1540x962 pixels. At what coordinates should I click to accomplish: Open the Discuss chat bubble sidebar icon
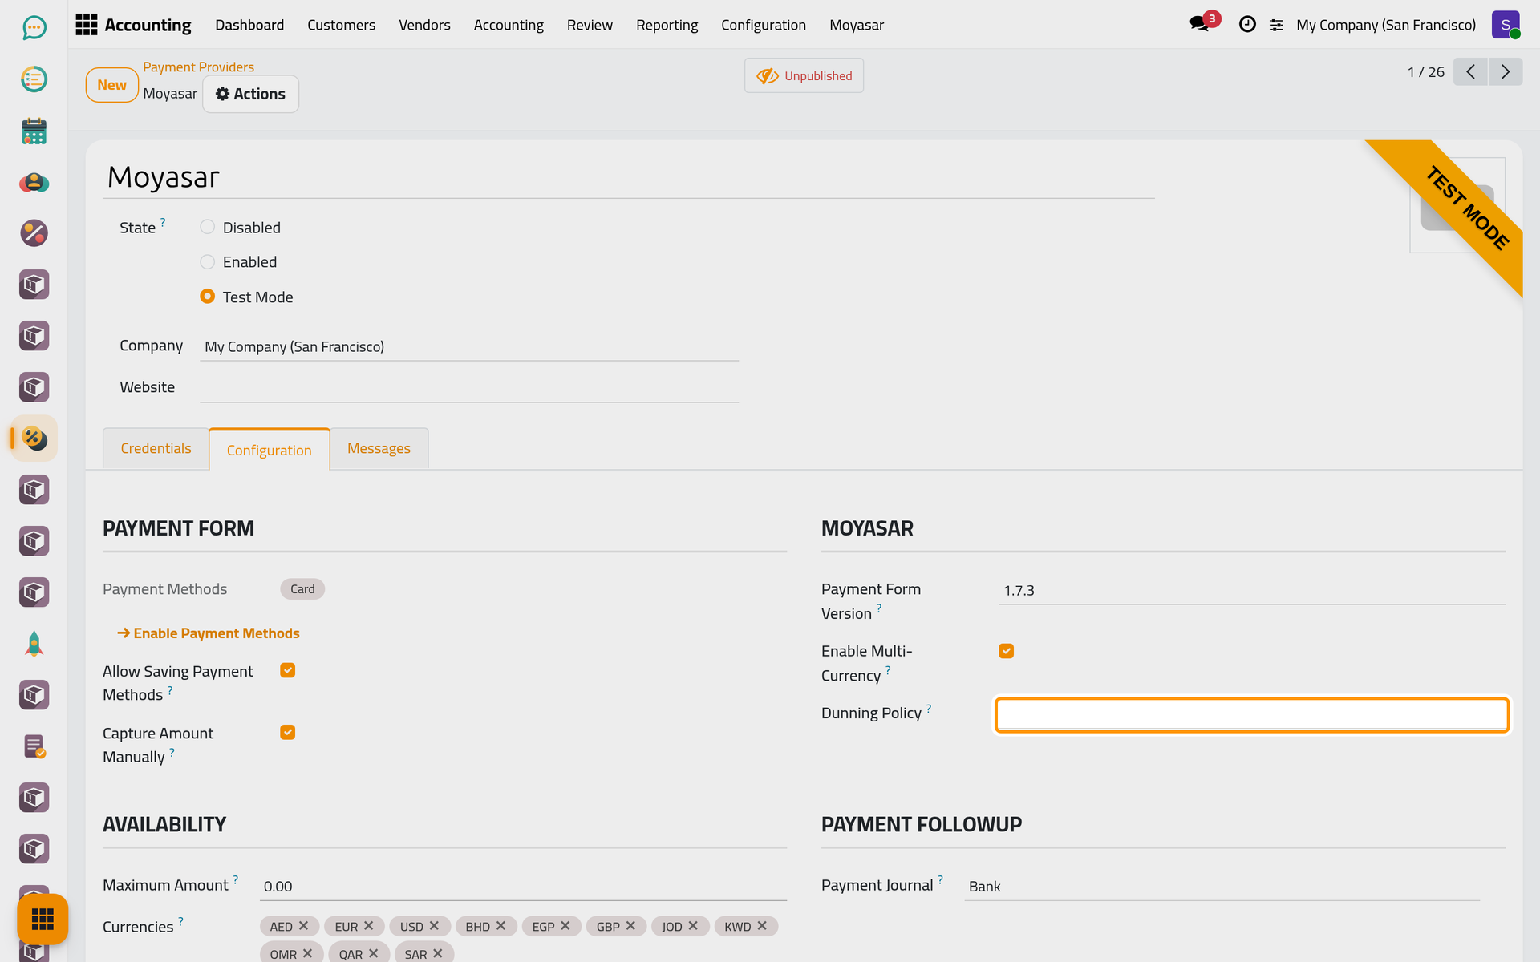coord(34,28)
